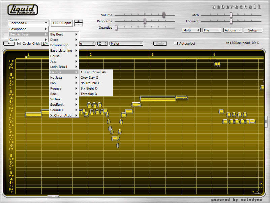The height and width of the screenshot is (203, 270).
Task: Open the Disco submenu
Action: tap(64, 40)
